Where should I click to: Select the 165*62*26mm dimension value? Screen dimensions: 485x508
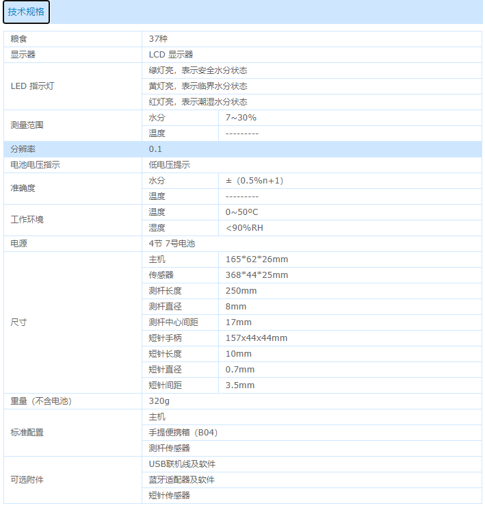click(257, 259)
